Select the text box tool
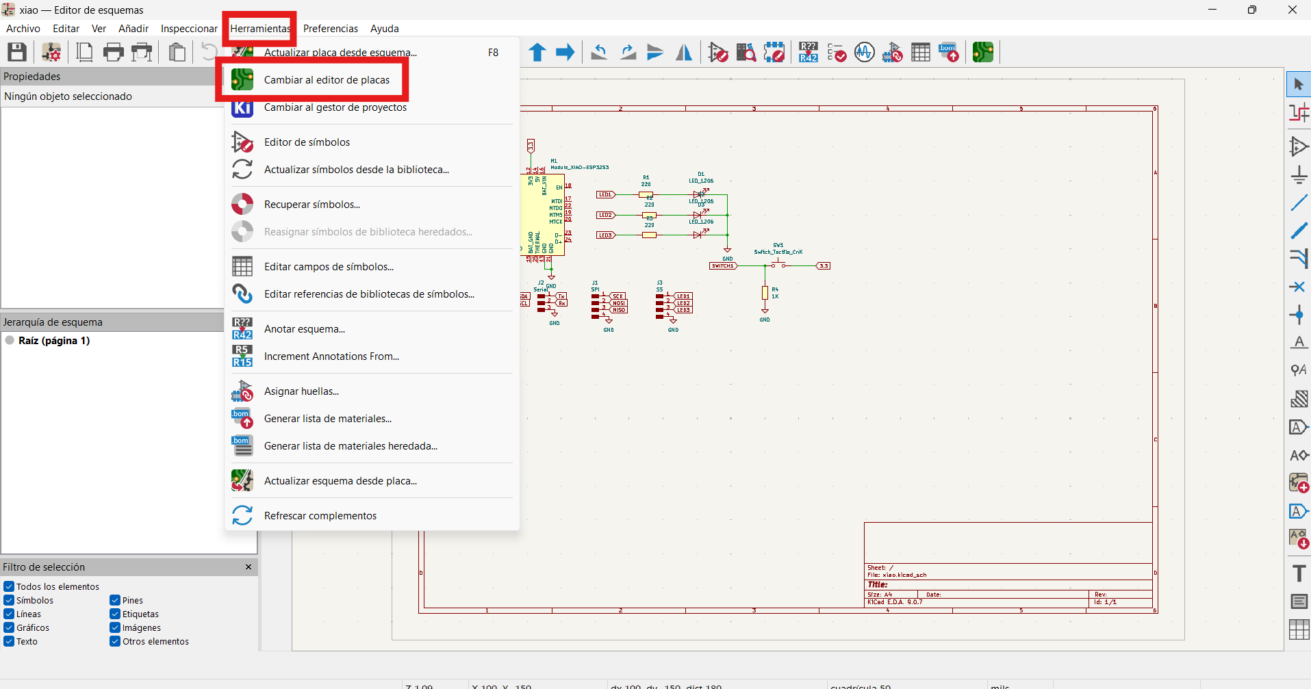This screenshot has width=1311, height=689. pos(1299,601)
